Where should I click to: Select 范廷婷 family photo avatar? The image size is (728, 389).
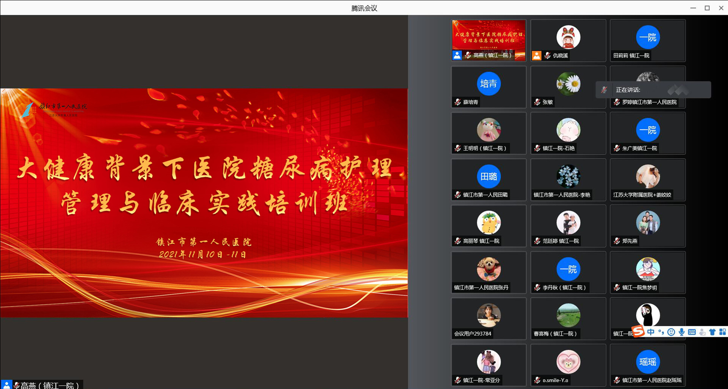tap(568, 223)
